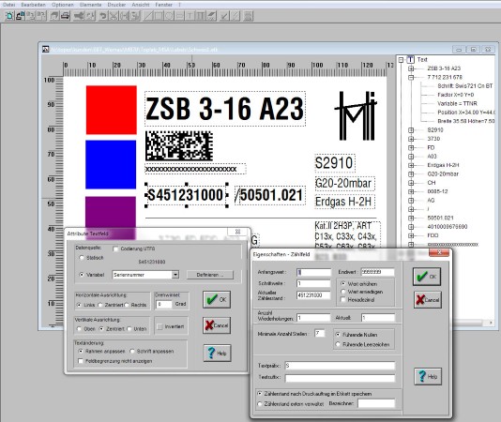501x422 pixels.
Task: Open the Drucker menu
Action: (116, 5)
